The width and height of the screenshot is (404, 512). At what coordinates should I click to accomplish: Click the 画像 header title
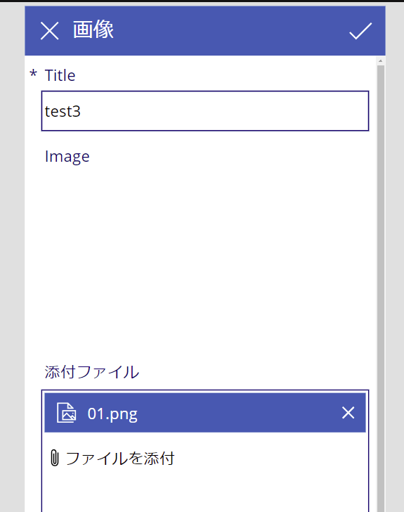point(93,30)
